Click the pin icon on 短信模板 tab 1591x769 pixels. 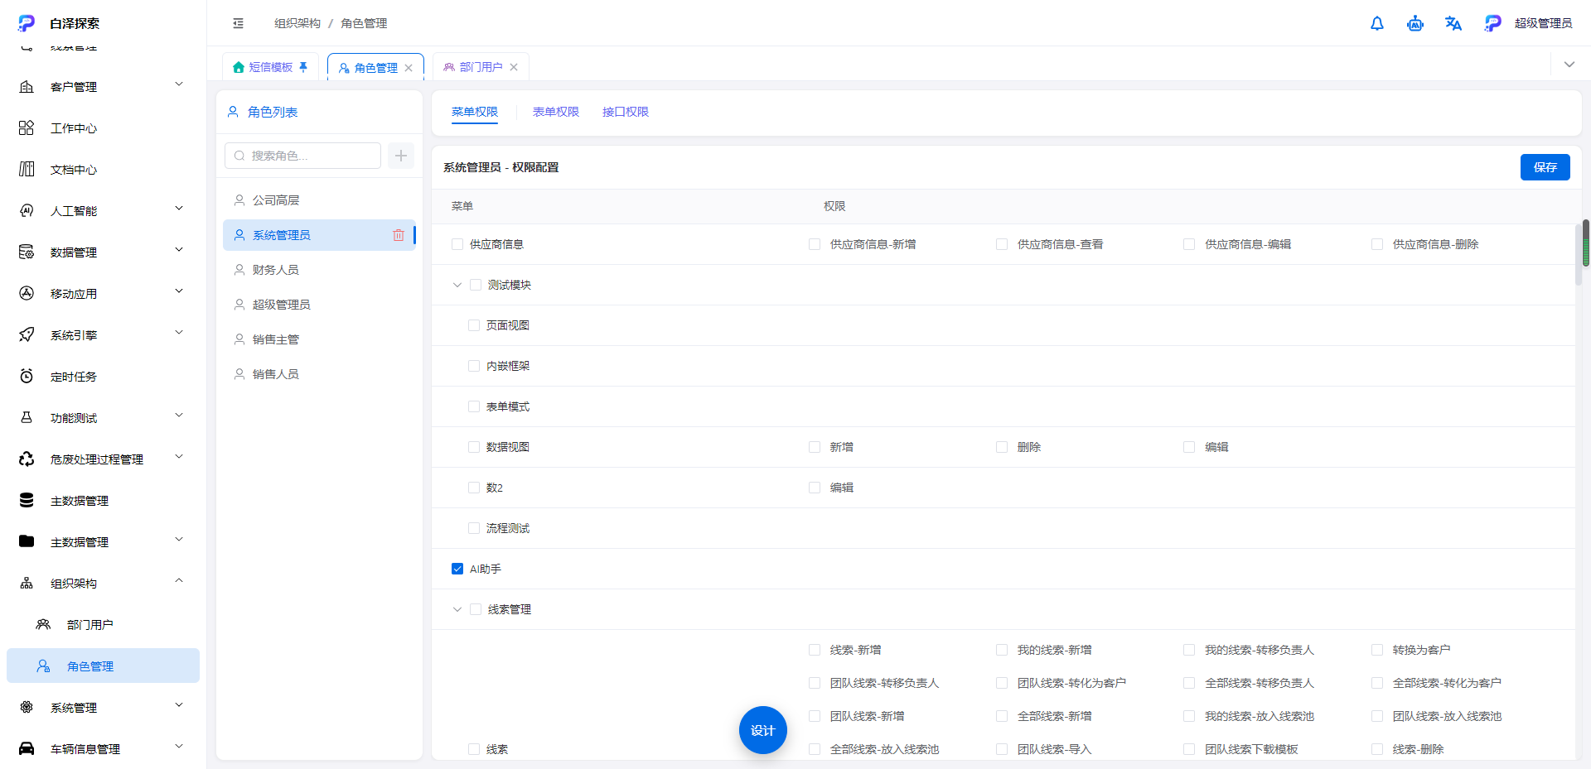[303, 67]
